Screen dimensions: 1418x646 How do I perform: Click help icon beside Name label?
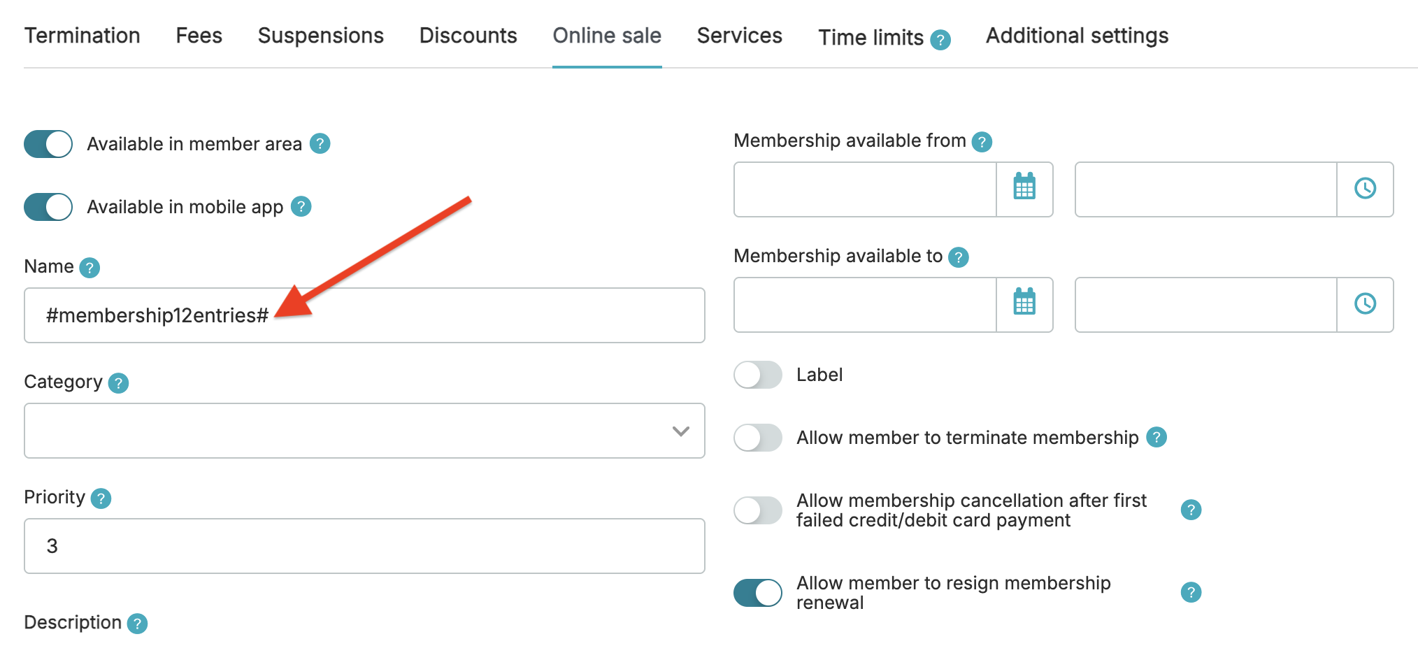[89, 268]
